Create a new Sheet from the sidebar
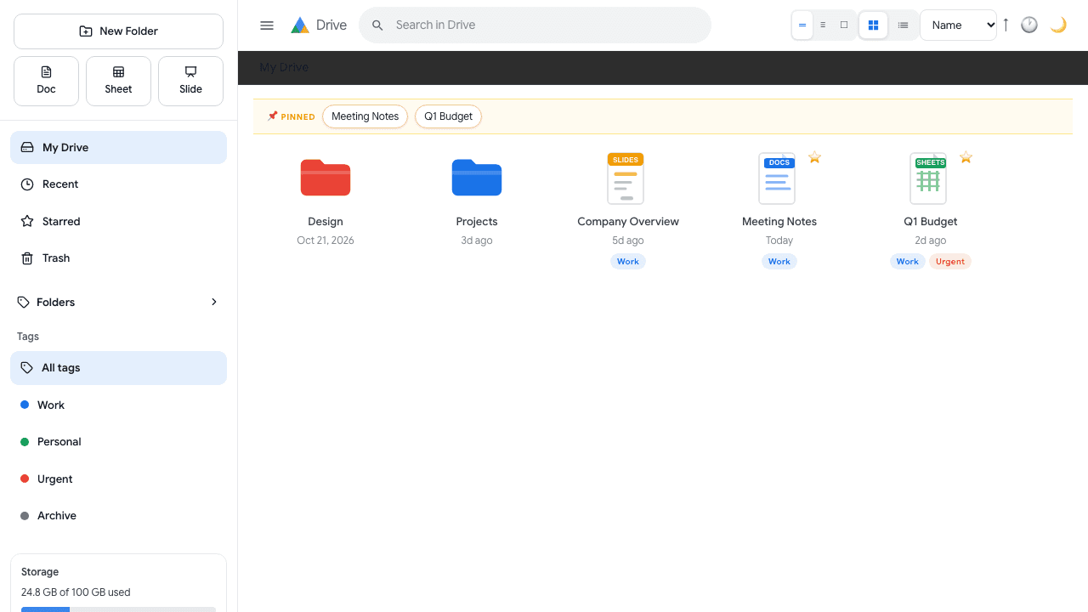The height and width of the screenshot is (612, 1088). coord(118,81)
